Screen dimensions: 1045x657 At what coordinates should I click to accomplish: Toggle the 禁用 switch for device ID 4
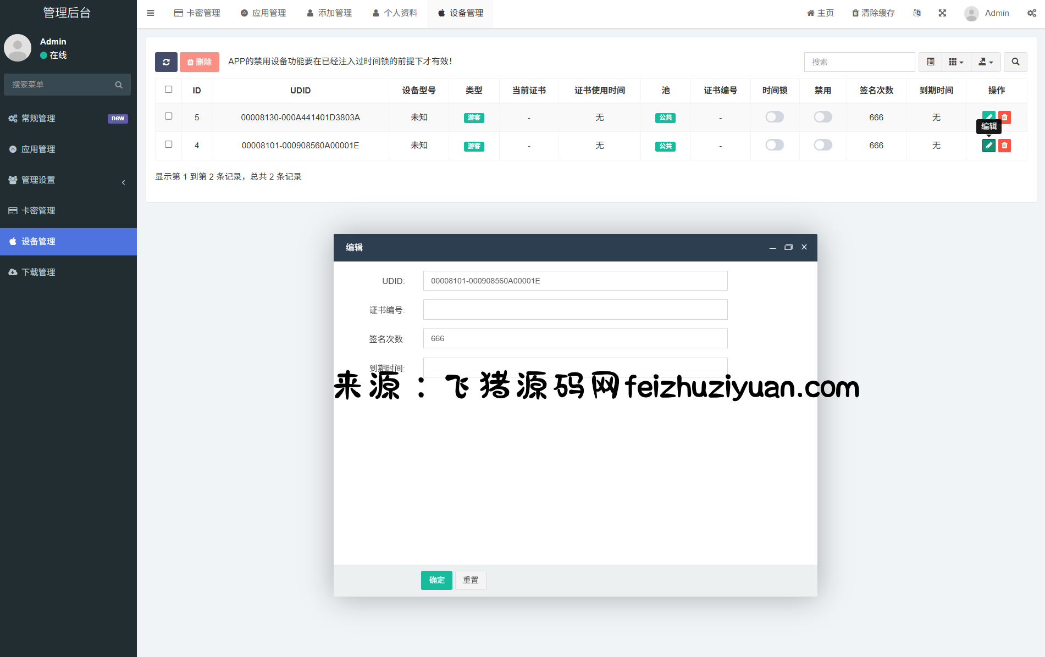[x=822, y=145]
